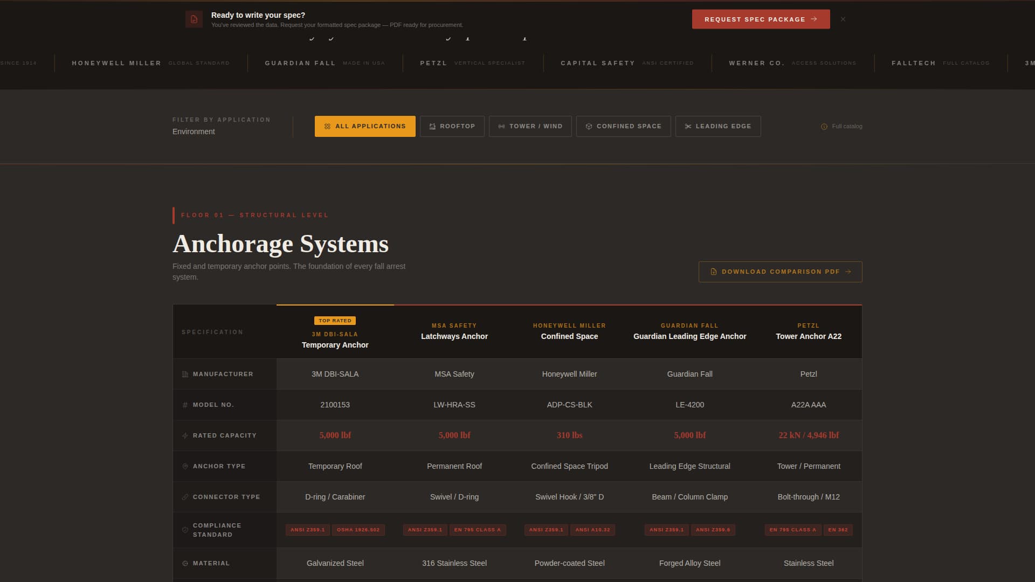Click the grid icon on All Applications

[327, 126]
